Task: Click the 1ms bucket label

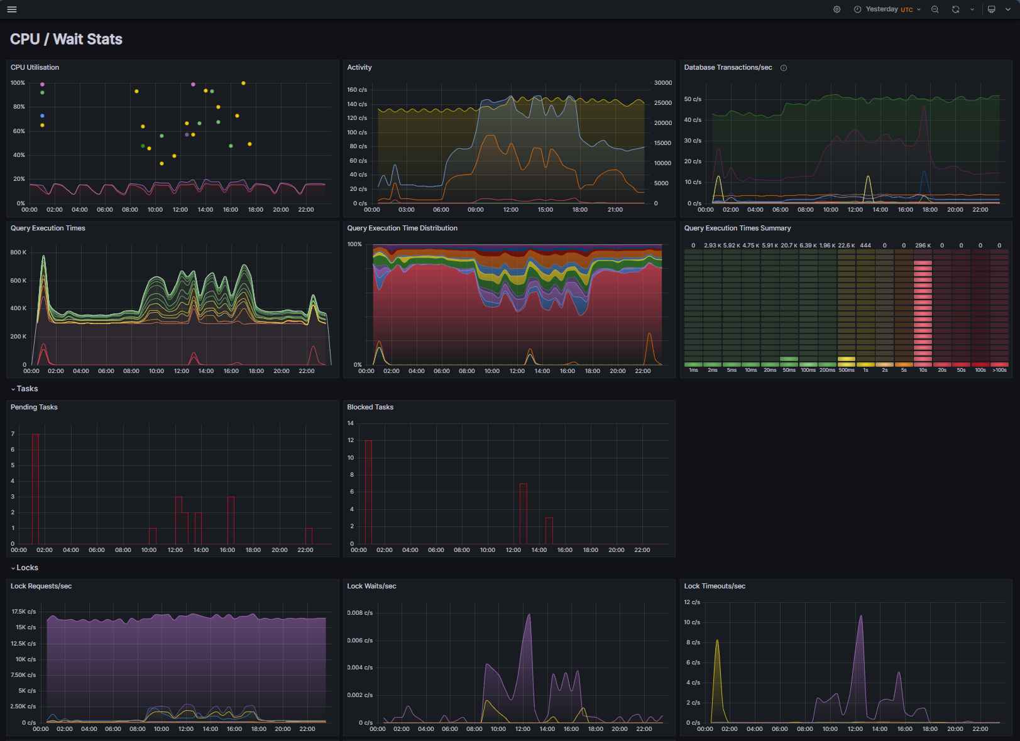Action: click(693, 370)
